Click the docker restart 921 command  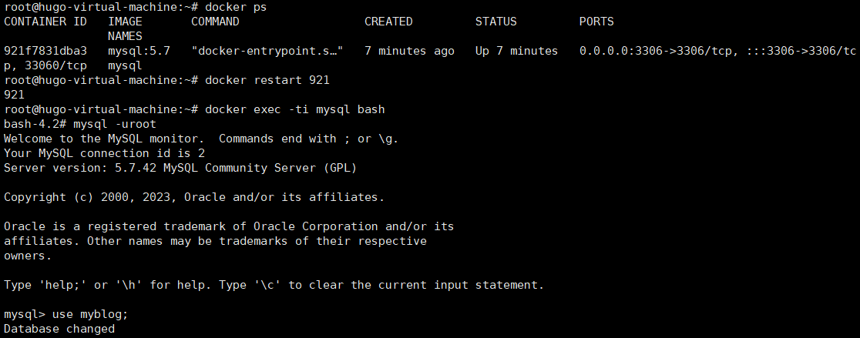(x=267, y=80)
